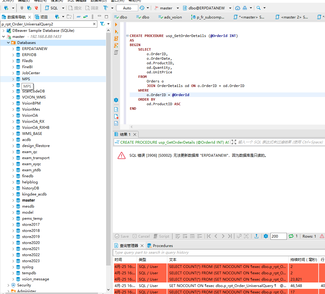Go to the first results page

pyautogui.click(x=209, y=236)
